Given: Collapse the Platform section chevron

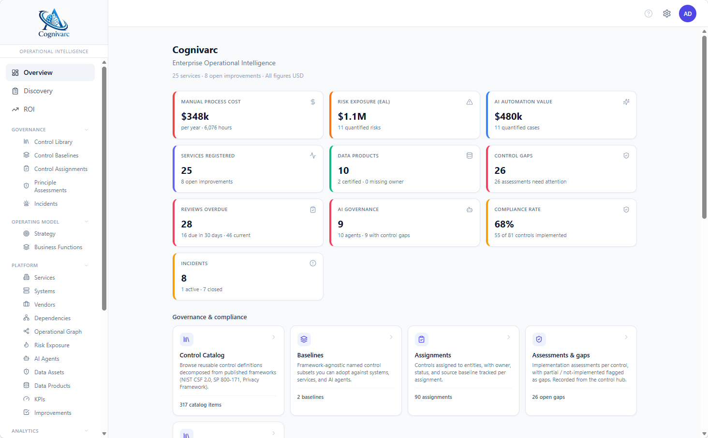Looking at the screenshot, I should pyautogui.click(x=87, y=265).
